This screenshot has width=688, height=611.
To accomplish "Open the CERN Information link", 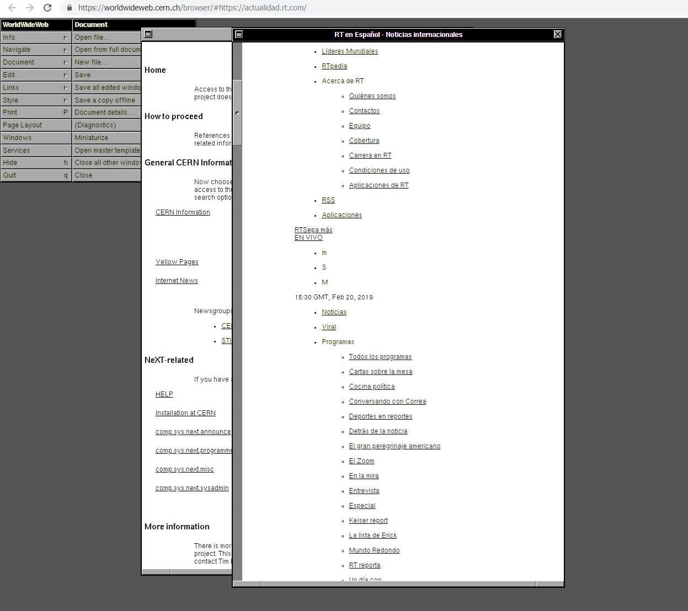I will tap(183, 212).
